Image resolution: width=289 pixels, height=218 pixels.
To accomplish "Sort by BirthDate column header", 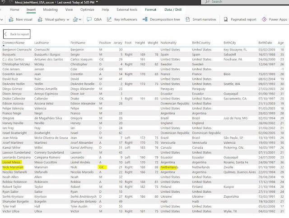I will [265, 43].
